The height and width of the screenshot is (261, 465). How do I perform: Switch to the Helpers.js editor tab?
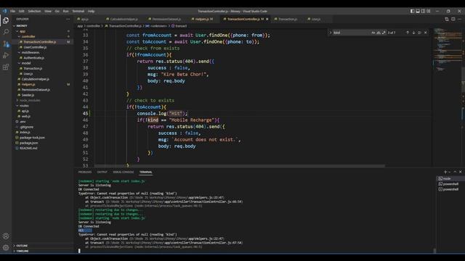point(202,19)
